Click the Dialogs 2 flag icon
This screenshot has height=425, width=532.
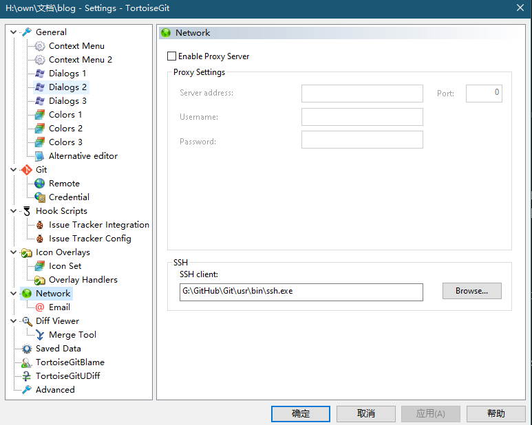pyautogui.click(x=40, y=87)
